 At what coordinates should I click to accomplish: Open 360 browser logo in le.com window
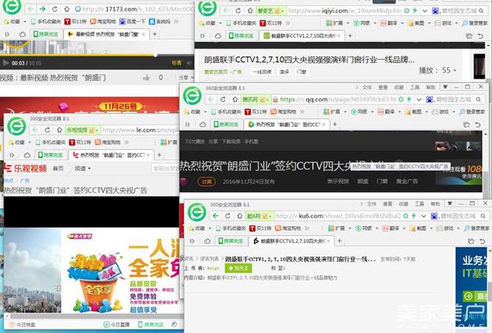pyautogui.click(x=18, y=127)
